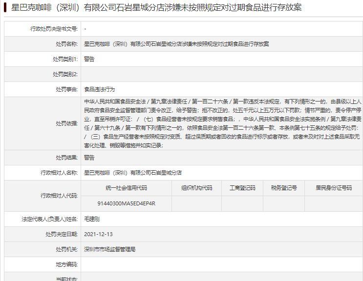Image resolution: width=363 pixels, height=281 pixels.
Task: Select the 处罚名称 label
Action: [66, 44]
